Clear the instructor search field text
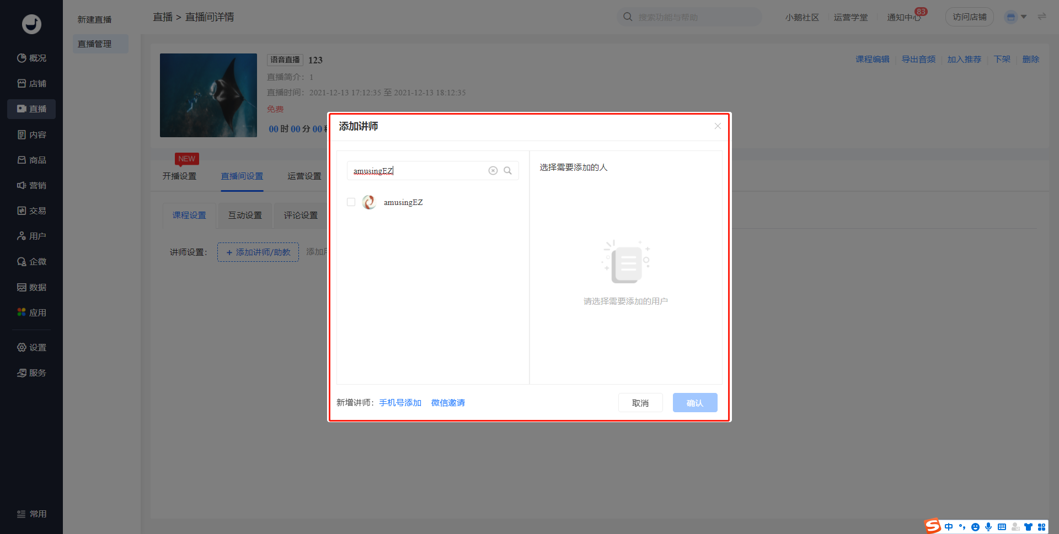The height and width of the screenshot is (534, 1059). point(493,171)
